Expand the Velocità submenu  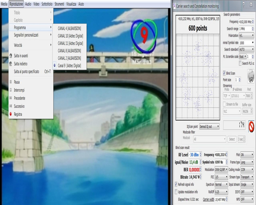click(31, 45)
